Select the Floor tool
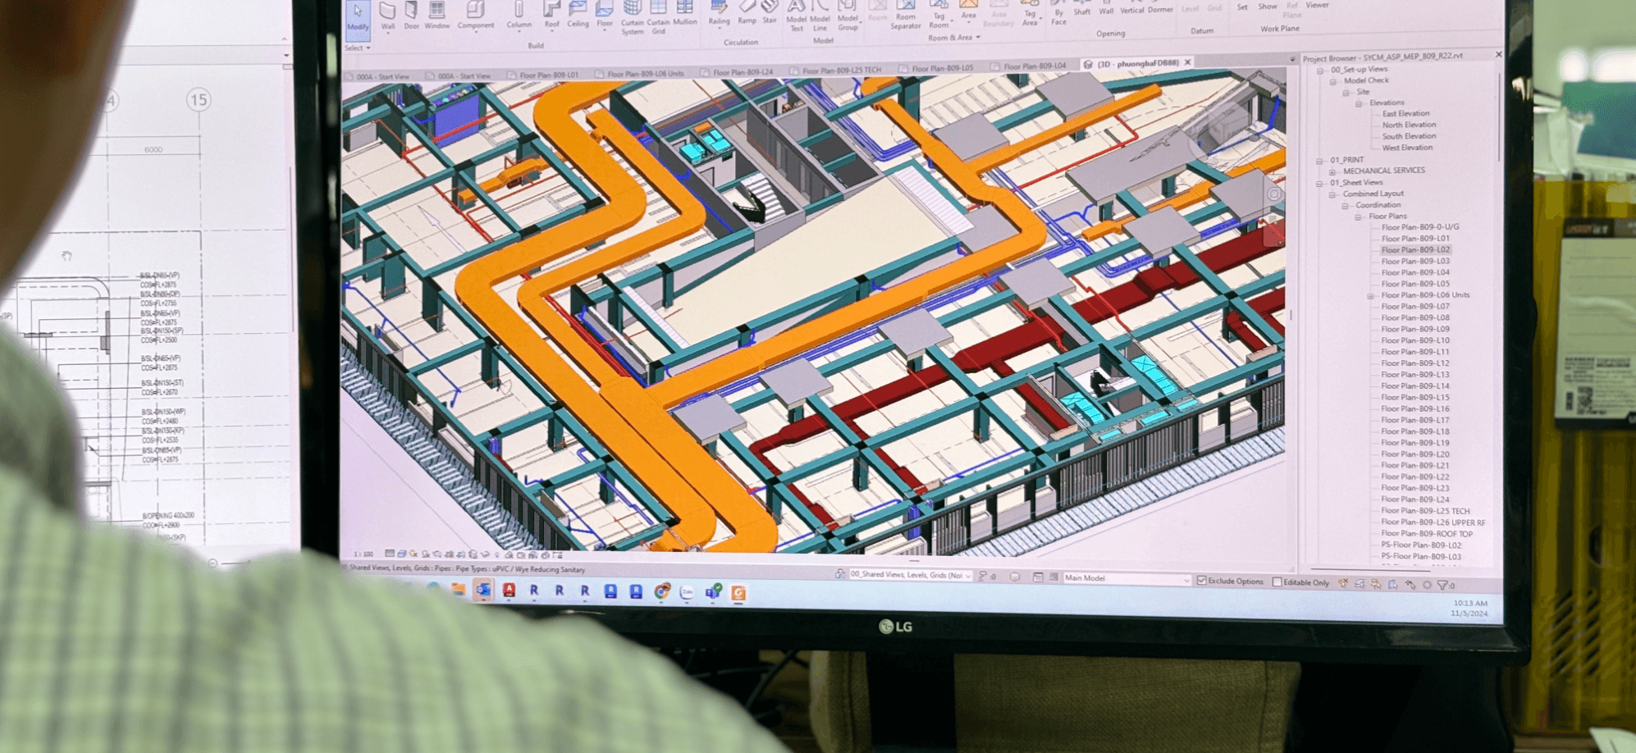 coord(605,16)
